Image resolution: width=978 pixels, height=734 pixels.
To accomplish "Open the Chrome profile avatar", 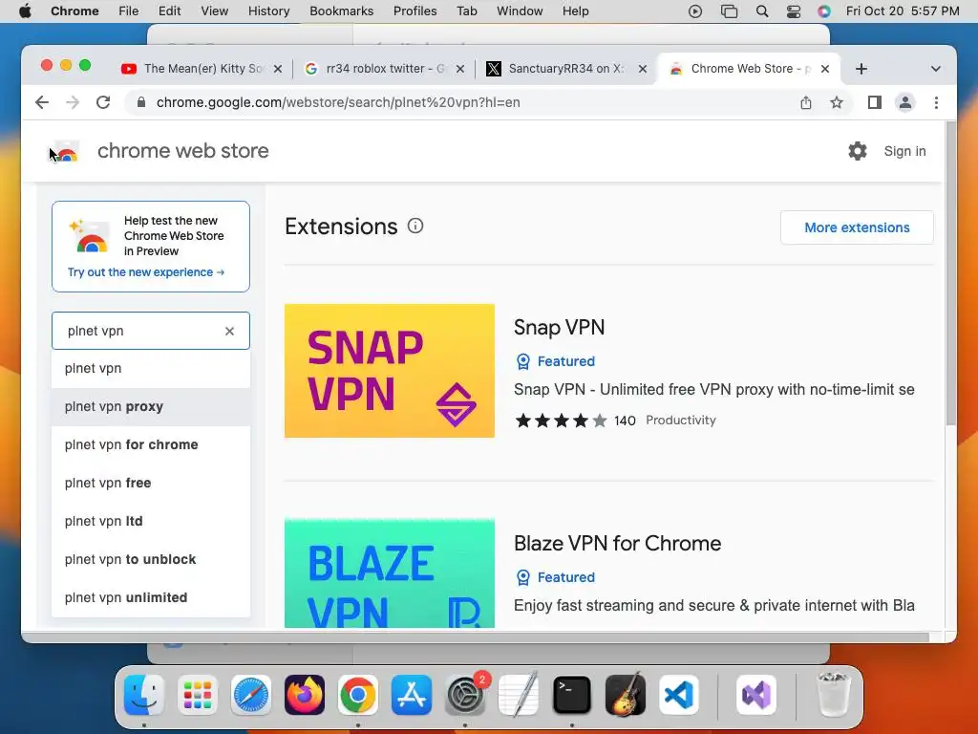I will 905,102.
